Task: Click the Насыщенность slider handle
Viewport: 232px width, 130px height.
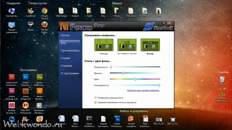Action: pos(159,85)
